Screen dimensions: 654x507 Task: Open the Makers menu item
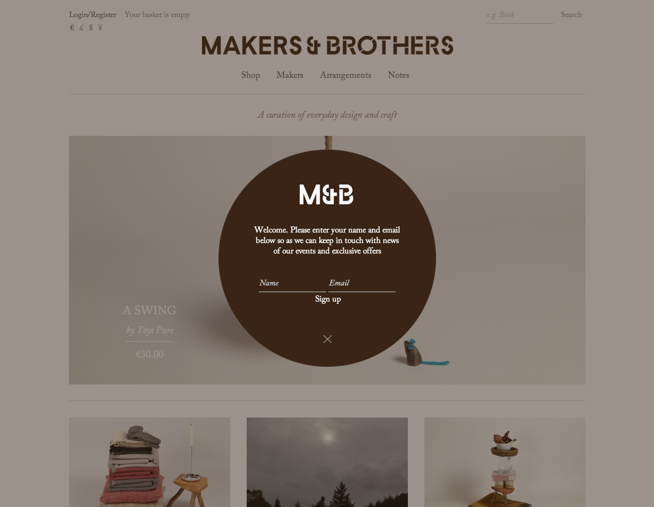tap(290, 76)
